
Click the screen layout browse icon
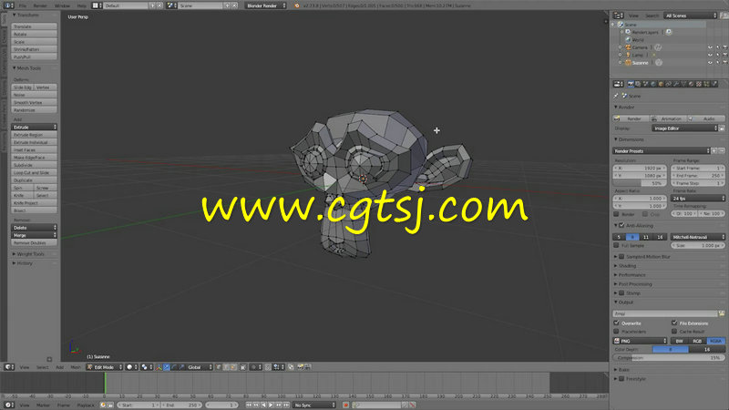(x=96, y=5)
